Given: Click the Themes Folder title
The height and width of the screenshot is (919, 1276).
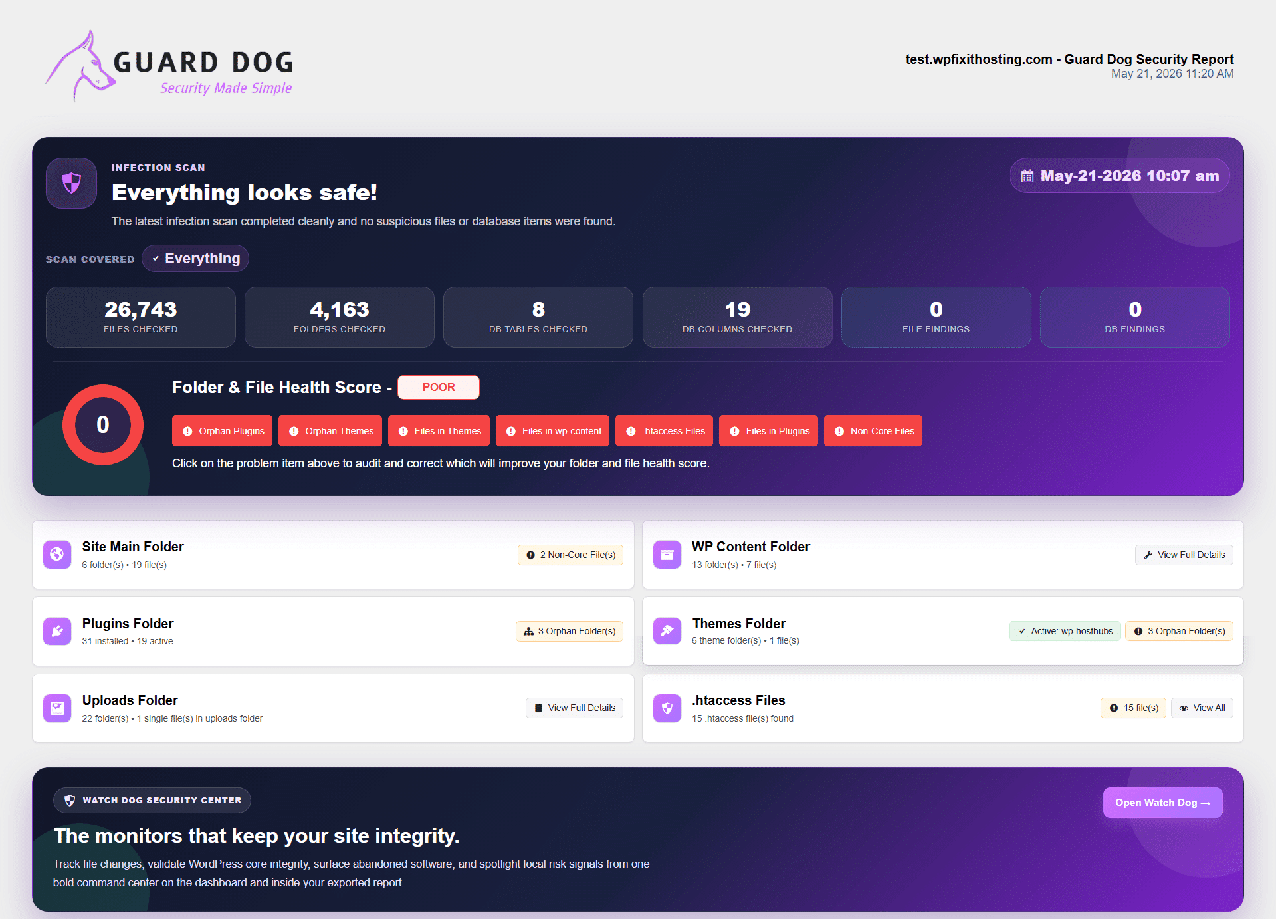Looking at the screenshot, I should coord(739,624).
